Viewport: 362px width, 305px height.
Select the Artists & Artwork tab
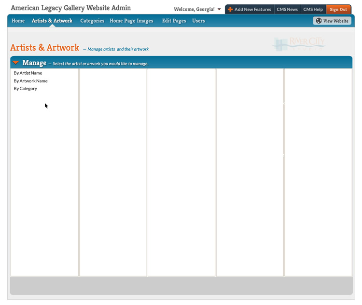[x=52, y=21]
